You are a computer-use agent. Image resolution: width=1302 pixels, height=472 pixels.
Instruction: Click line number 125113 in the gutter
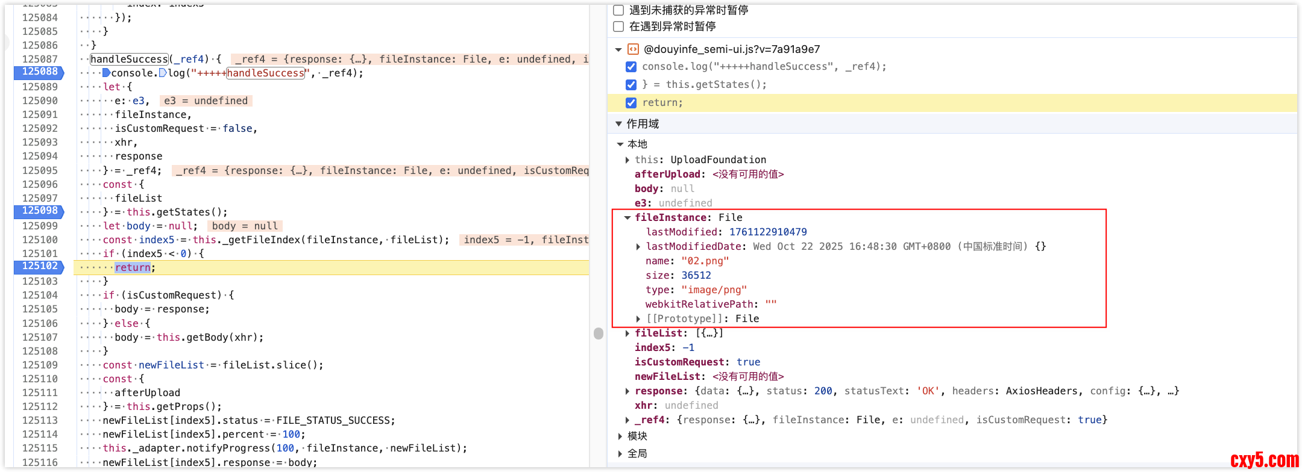[x=40, y=420]
